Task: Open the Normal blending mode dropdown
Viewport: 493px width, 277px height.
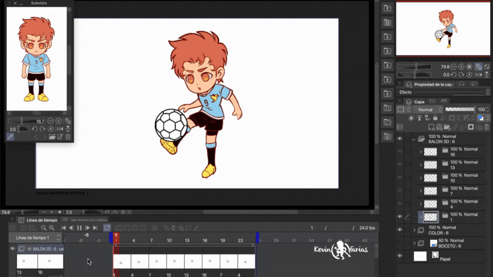Action: coord(428,109)
